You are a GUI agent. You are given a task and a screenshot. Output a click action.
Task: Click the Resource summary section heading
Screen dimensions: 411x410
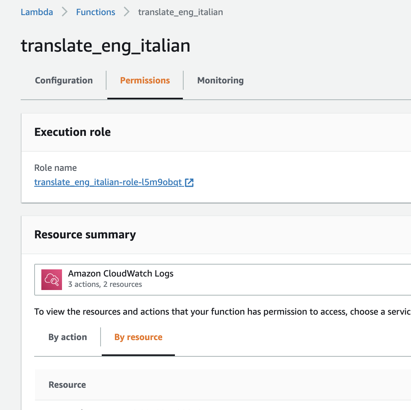click(x=85, y=234)
